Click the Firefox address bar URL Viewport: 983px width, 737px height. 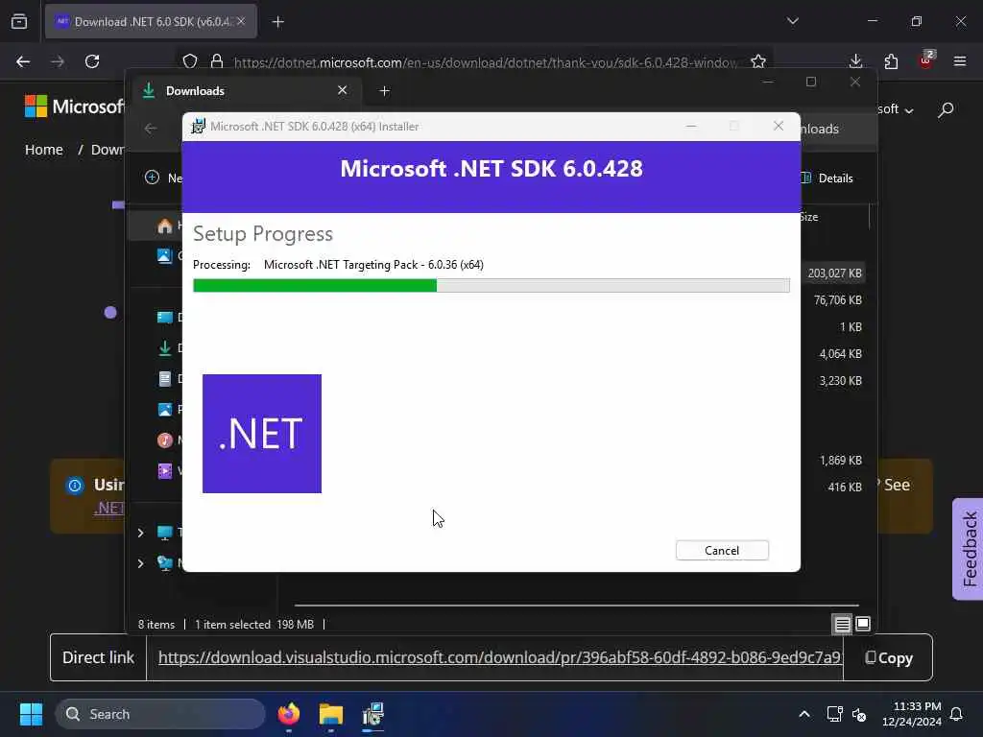486,62
